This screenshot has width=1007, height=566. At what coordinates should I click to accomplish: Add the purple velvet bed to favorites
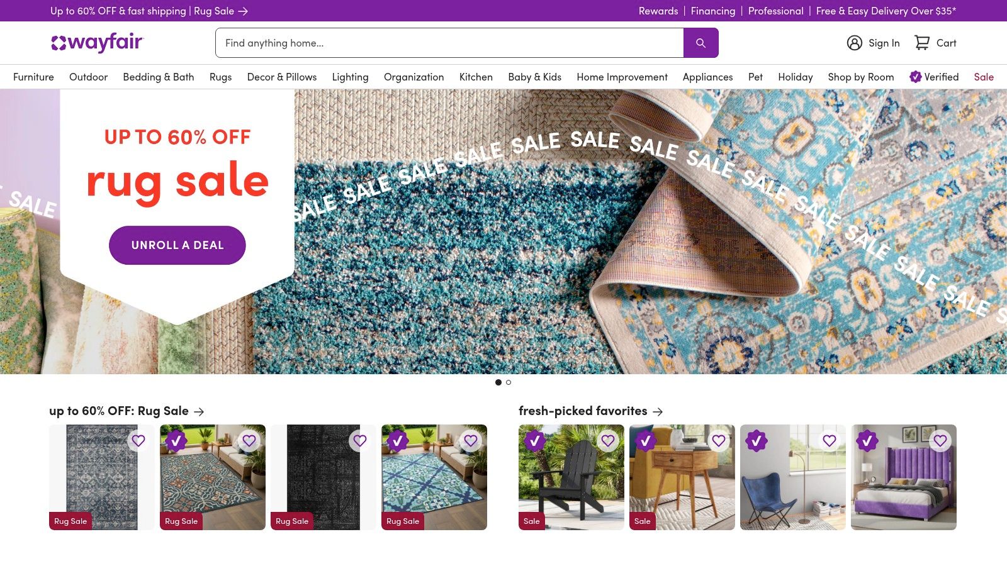tap(940, 441)
